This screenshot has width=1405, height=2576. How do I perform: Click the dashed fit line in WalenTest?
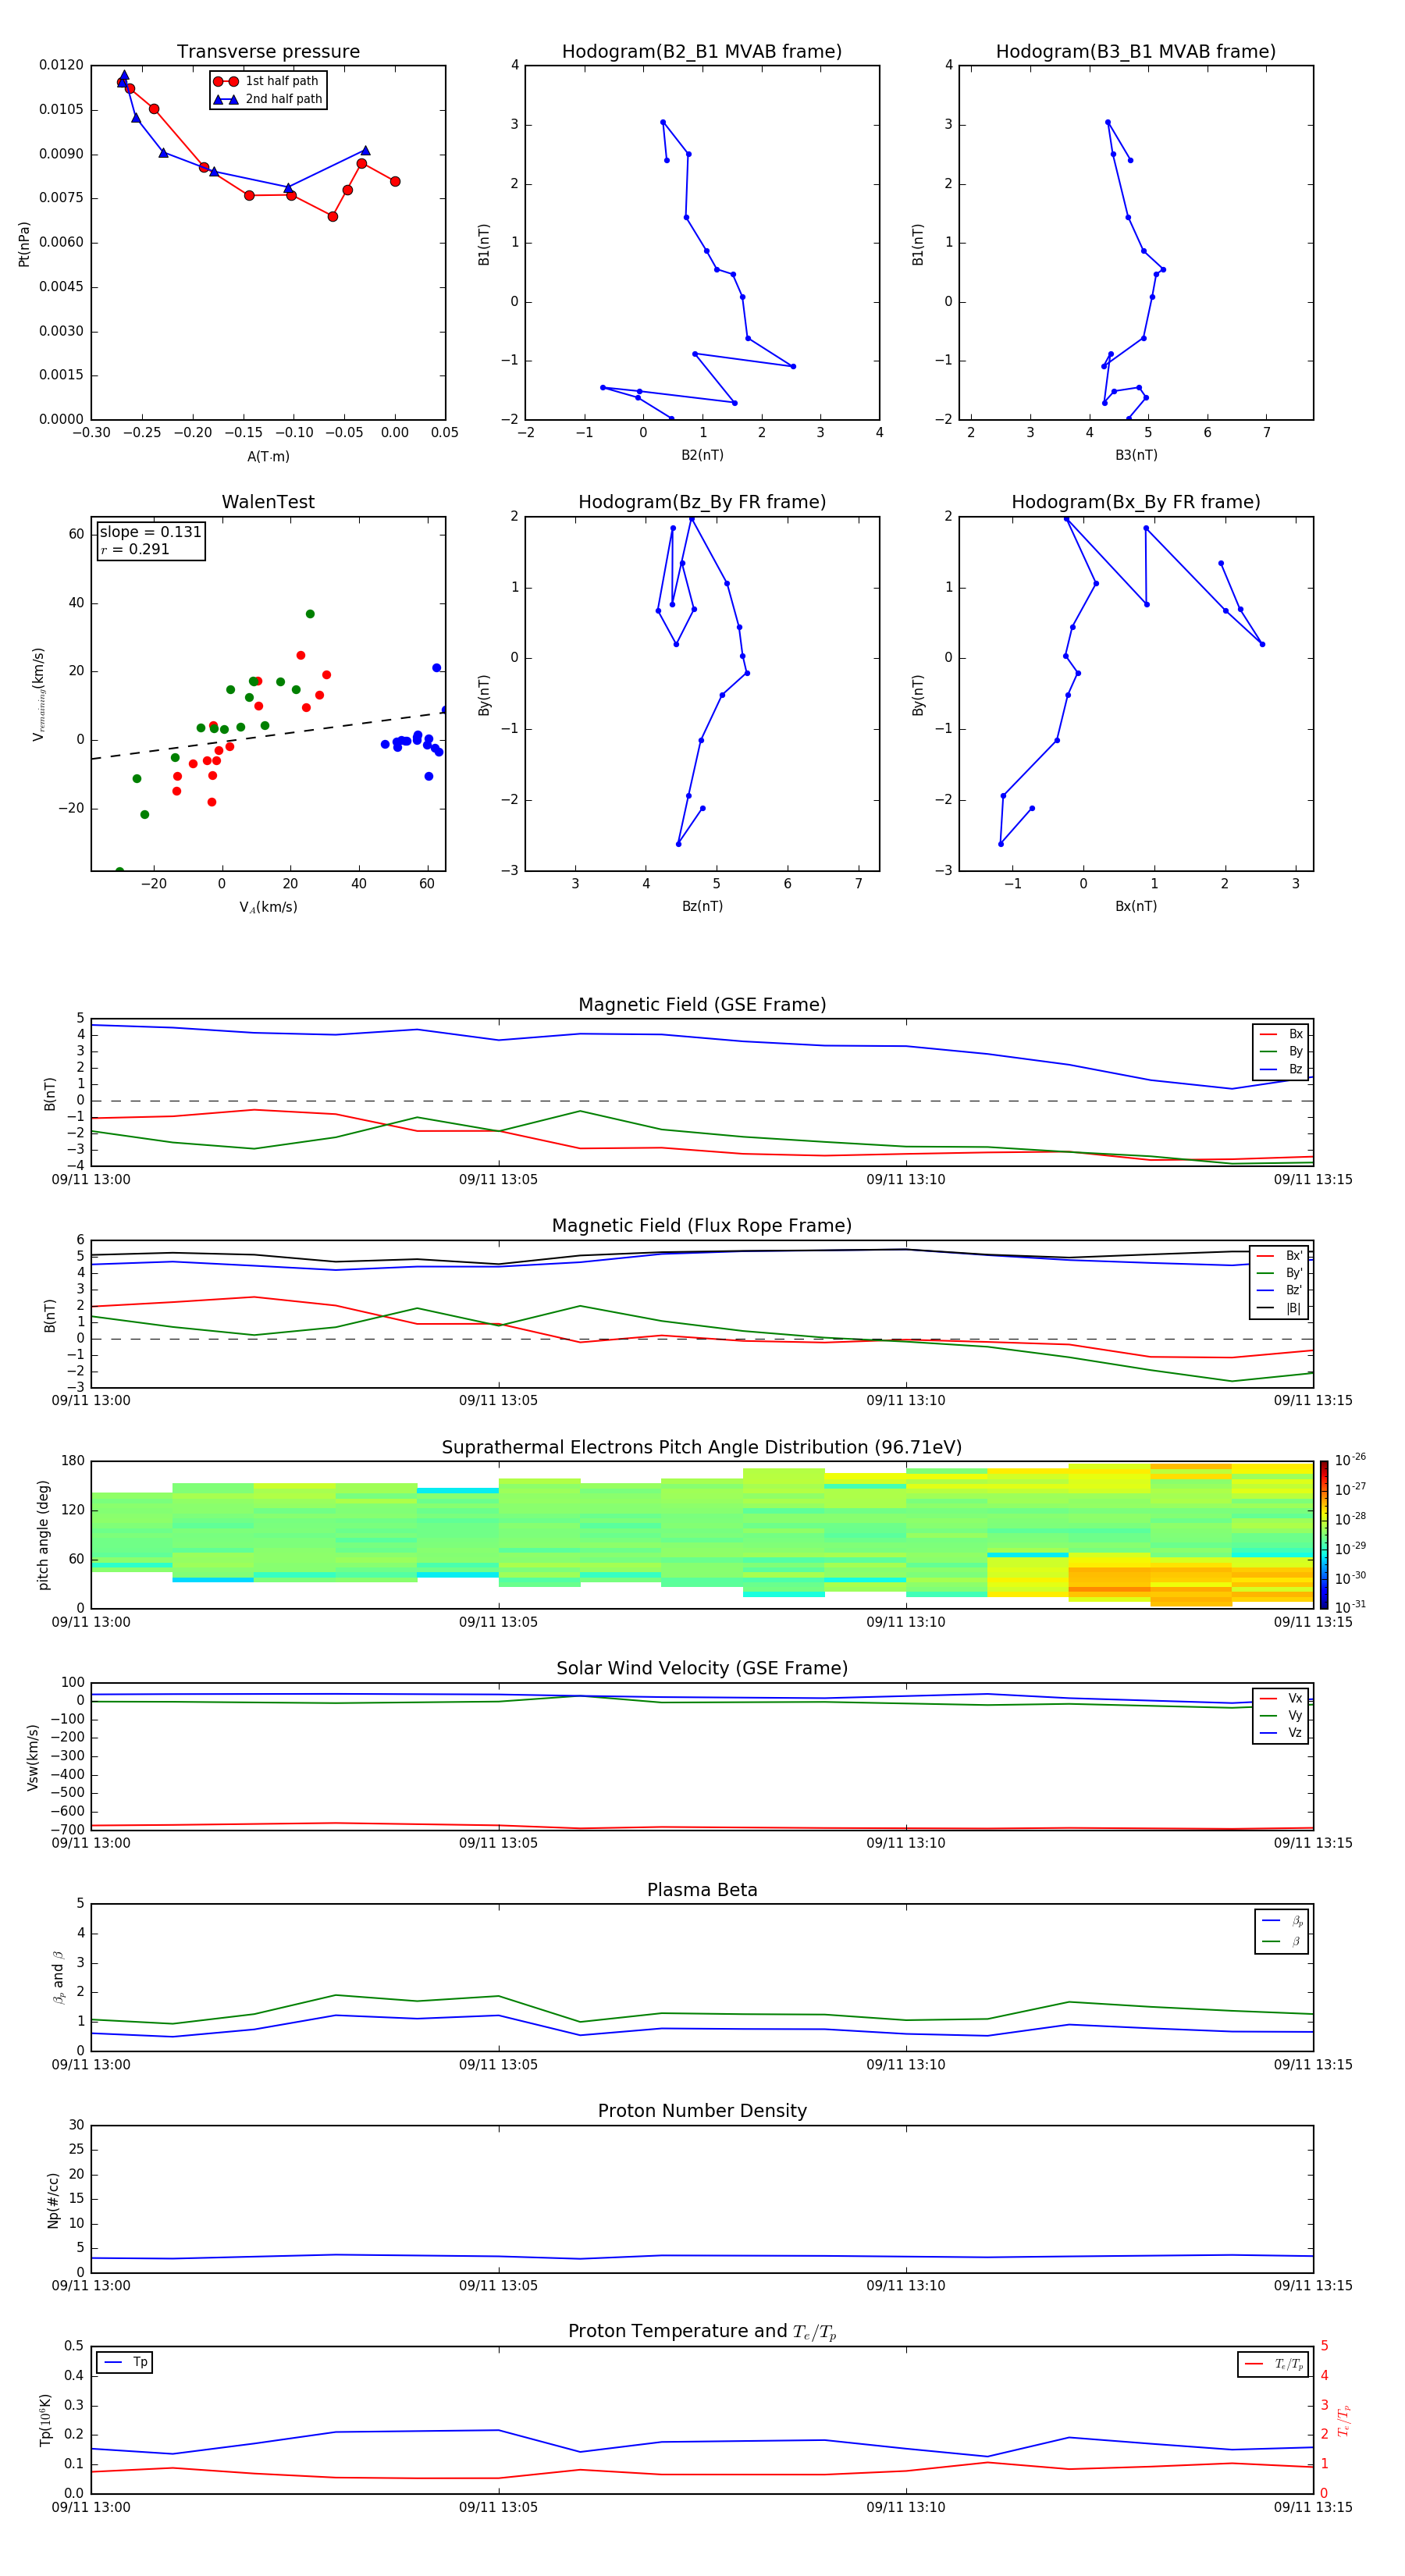click(x=268, y=736)
